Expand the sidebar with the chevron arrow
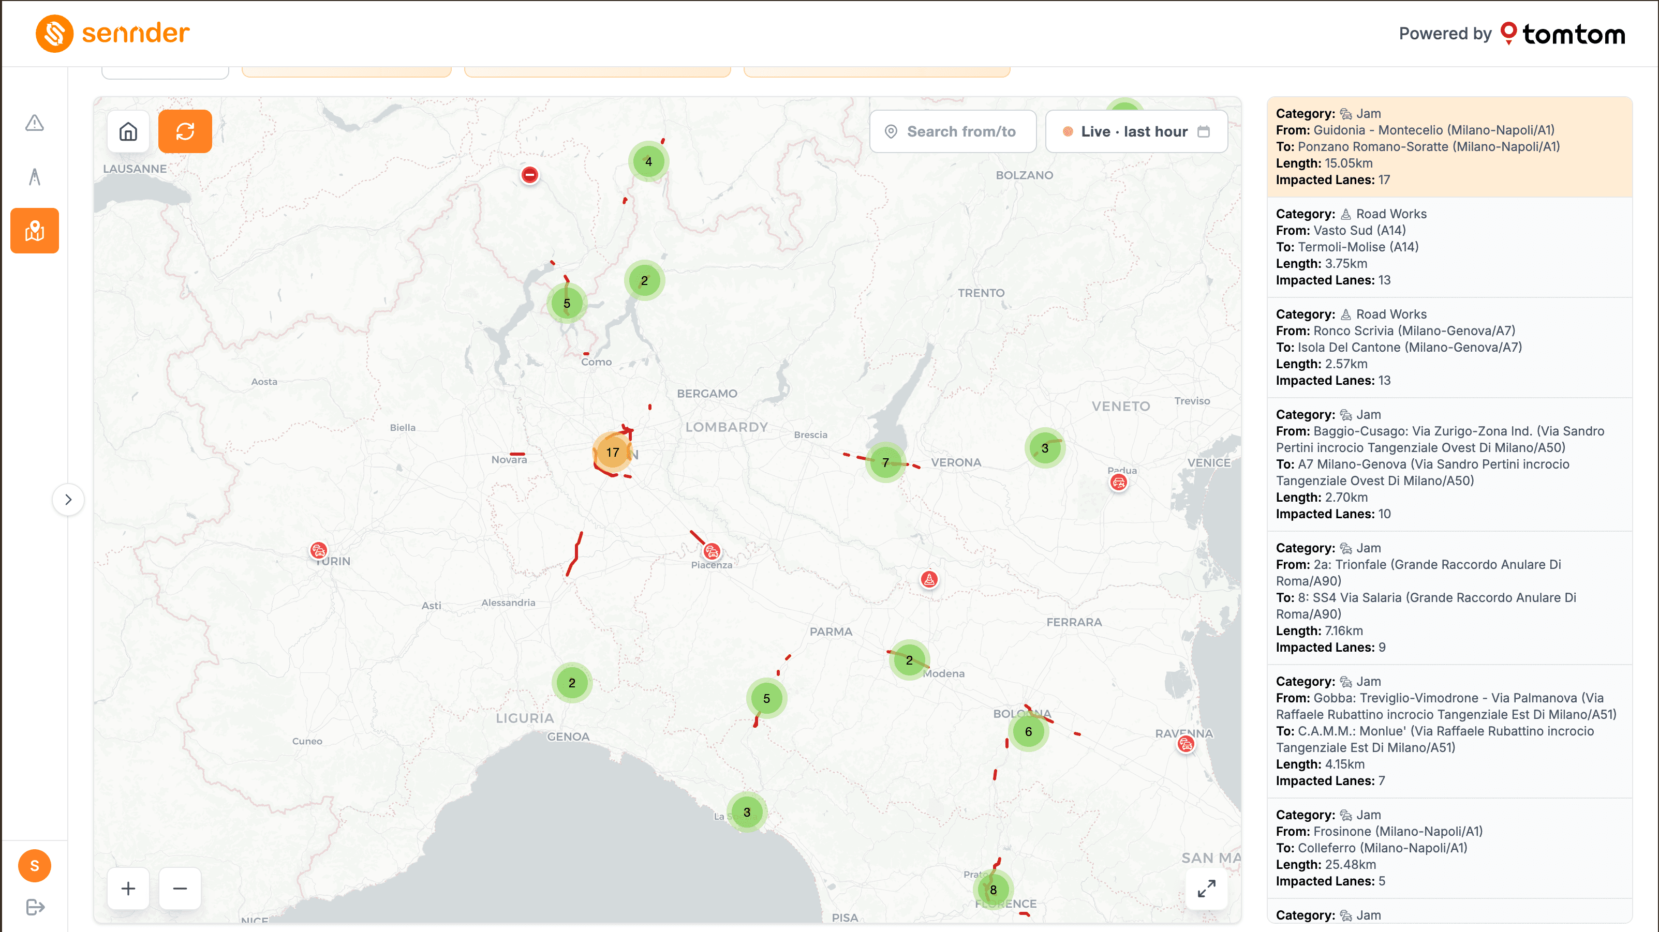Viewport: 1659px width, 932px height. point(68,500)
